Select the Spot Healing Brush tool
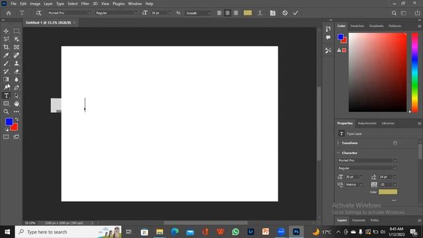Image resolution: width=423 pixels, height=238 pixels. point(17,56)
